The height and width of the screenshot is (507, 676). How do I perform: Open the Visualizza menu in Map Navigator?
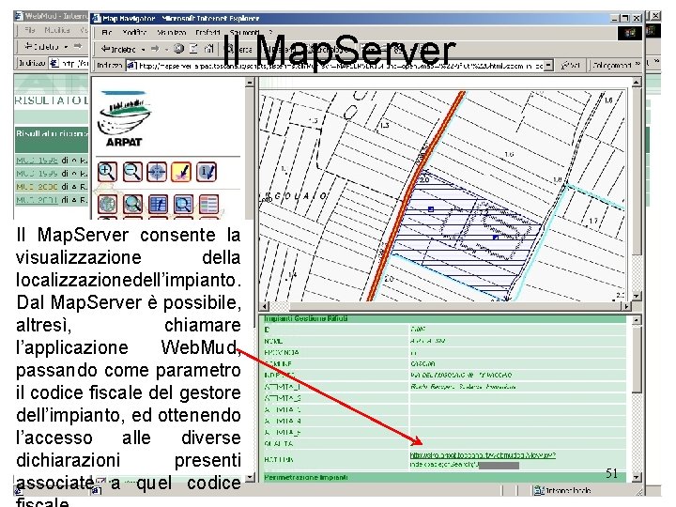click(x=171, y=32)
